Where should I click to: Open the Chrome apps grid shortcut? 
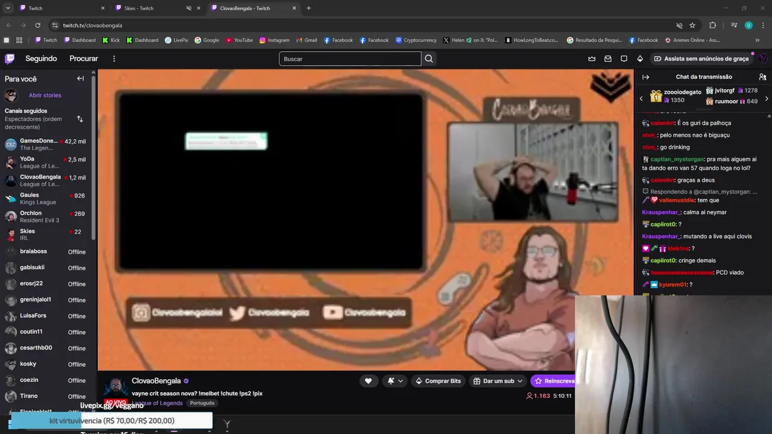pyautogui.click(x=19, y=40)
